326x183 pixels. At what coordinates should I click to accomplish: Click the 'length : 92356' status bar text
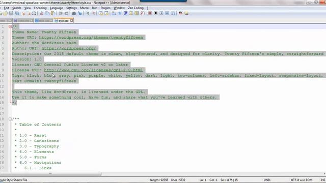(159, 180)
